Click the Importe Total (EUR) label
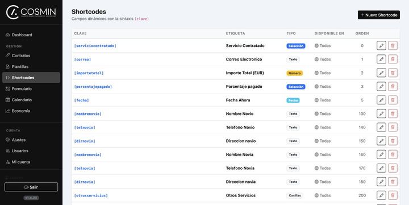 [x=245, y=73]
